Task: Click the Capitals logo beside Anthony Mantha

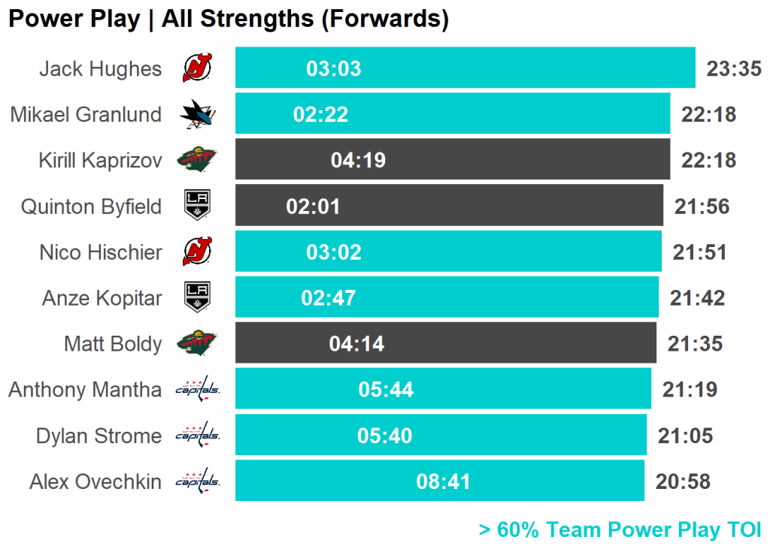Action: tap(198, 389)
